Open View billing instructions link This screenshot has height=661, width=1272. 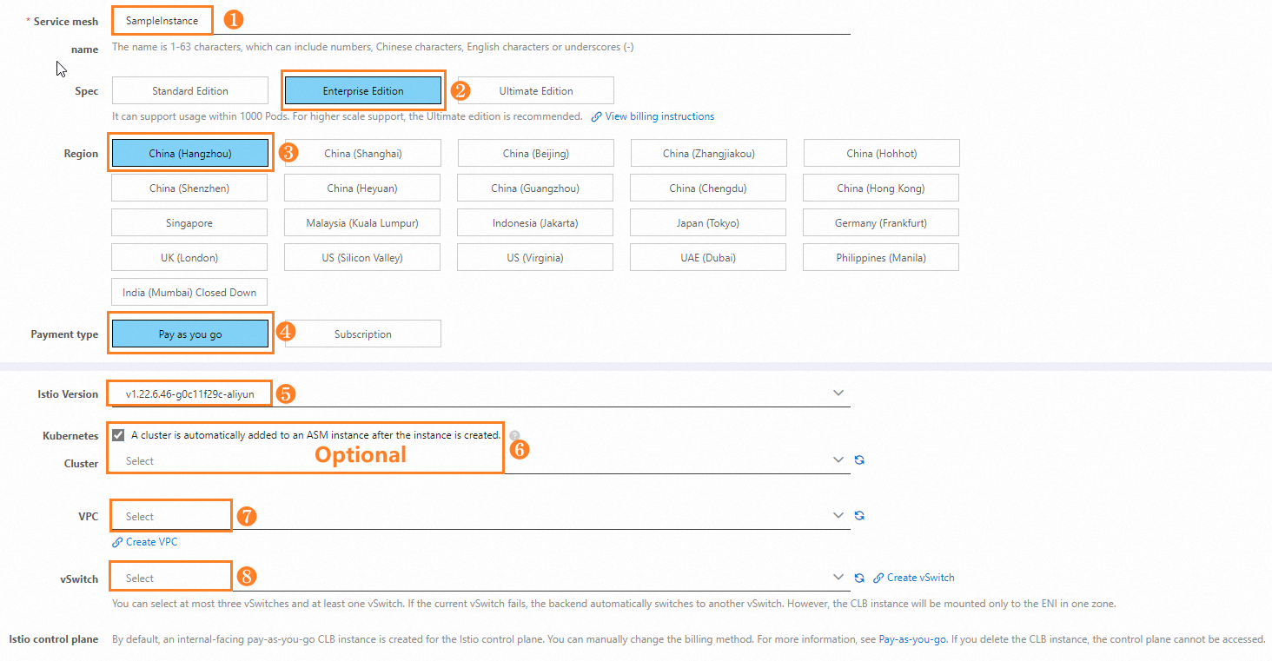point(659,116)
